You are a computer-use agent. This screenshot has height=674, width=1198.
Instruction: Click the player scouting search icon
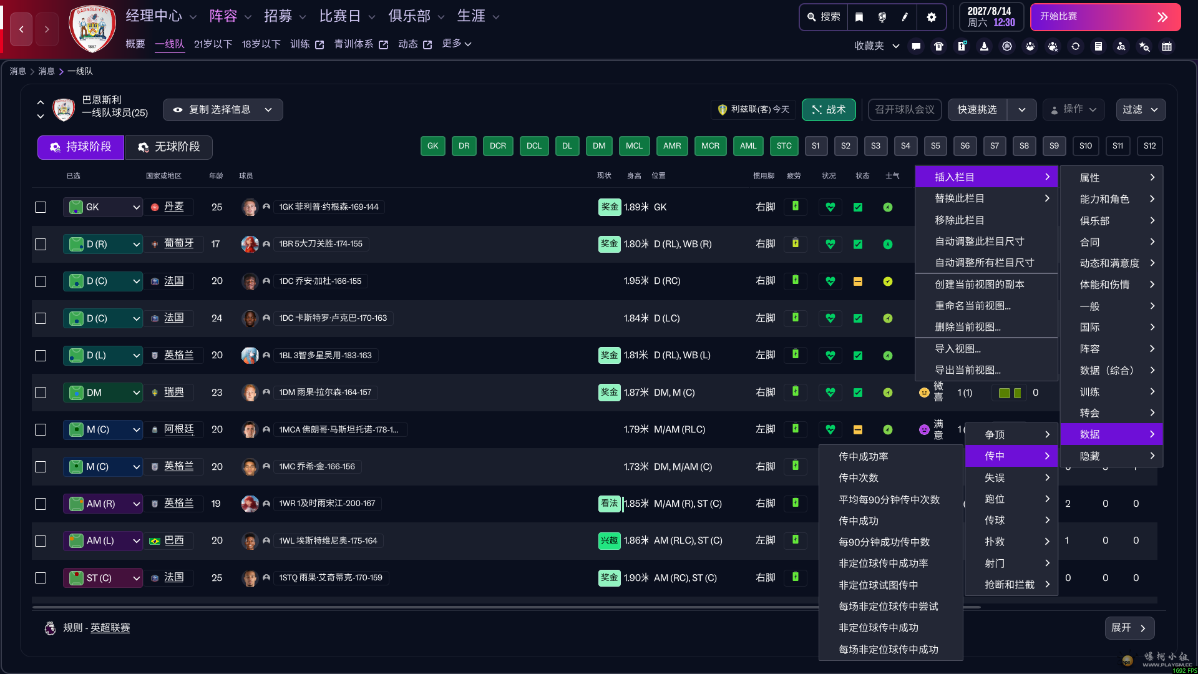tap(1122, 46)
